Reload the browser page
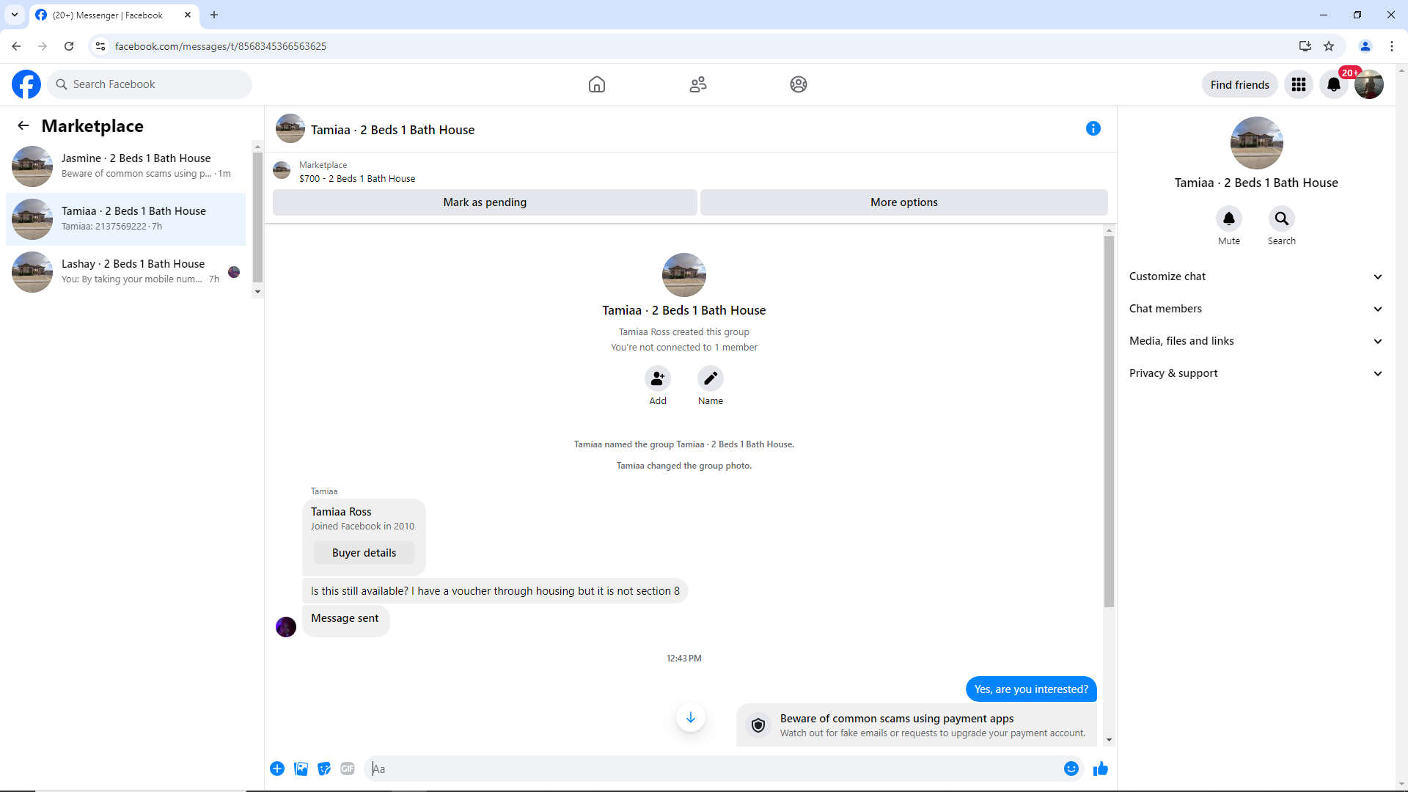This screenshot has height=792, width=1408. (69, 46)
